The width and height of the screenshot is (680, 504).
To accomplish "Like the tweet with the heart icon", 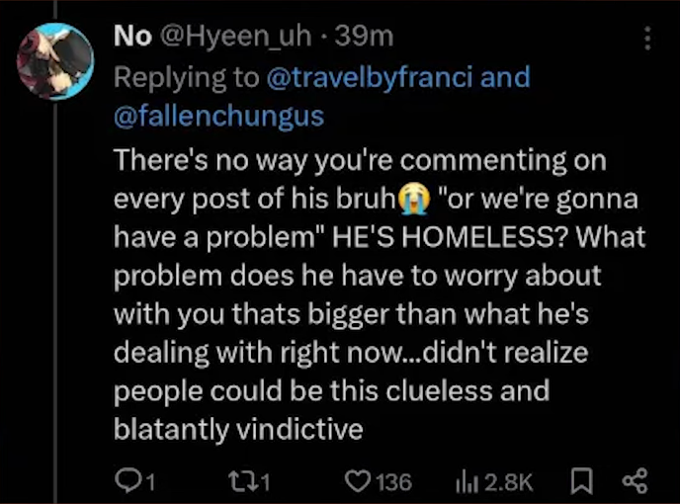I will point(356,480).
